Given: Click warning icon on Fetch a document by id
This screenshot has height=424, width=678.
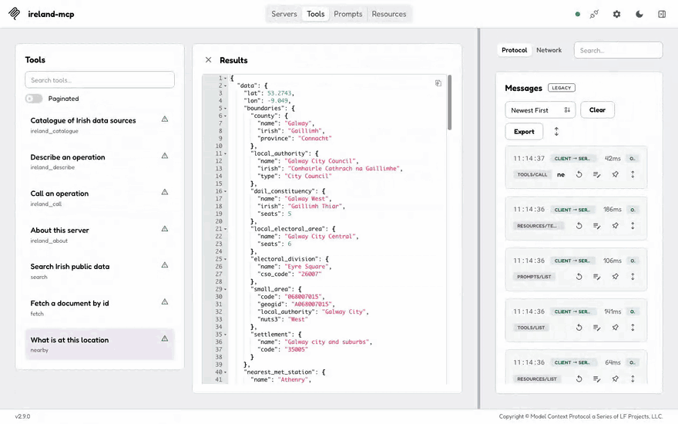Looking at the screenshot, I should tap(165, 302).
